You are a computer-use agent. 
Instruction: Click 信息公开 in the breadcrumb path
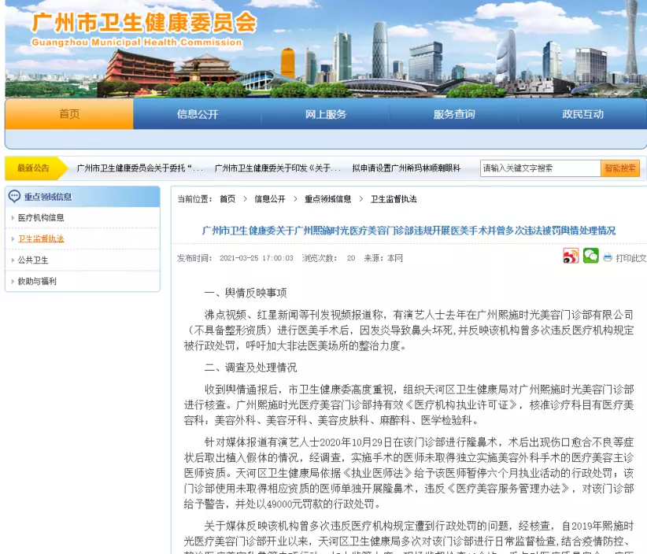(x=270, y=199)
